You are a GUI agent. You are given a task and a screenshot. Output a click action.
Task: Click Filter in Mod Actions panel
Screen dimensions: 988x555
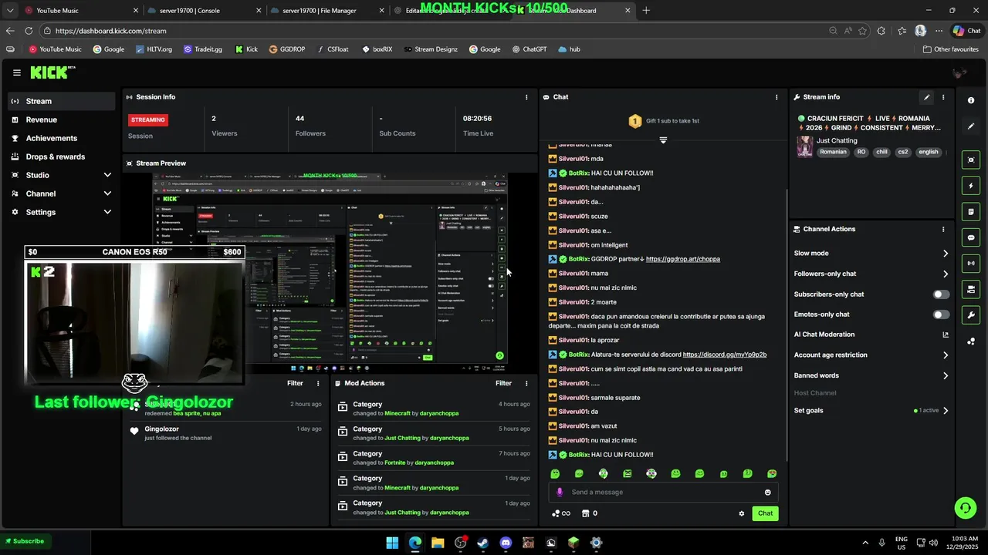(x=503, y=383)
